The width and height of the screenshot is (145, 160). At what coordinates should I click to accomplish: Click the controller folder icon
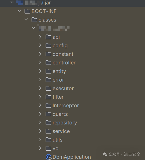click(x=48, y=63)
